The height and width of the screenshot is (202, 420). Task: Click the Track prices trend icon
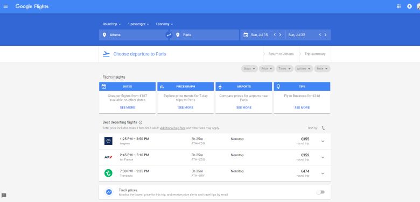click(x=109, y=192)
